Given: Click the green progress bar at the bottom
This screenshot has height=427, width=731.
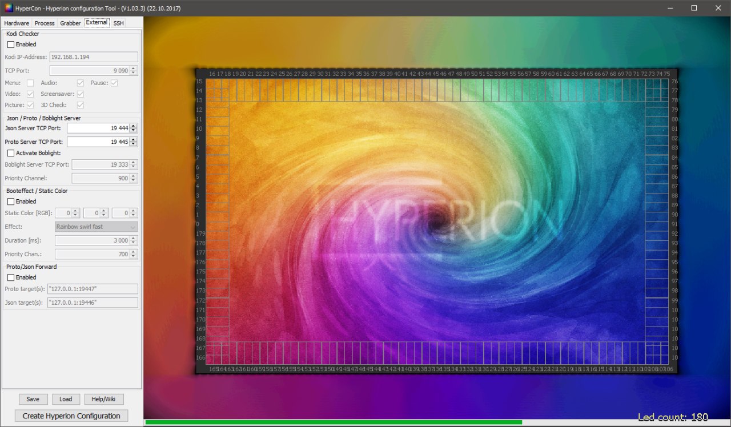Looking at the screenshot, I should coord(334,422).
